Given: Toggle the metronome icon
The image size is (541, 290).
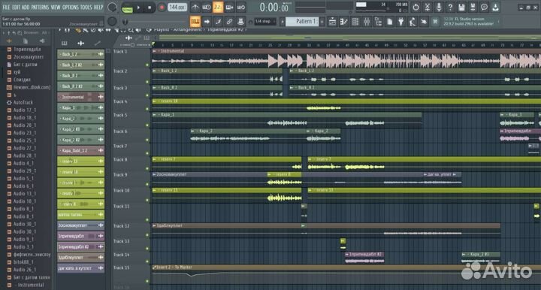Looking at the screenshot, I should 195,8.
